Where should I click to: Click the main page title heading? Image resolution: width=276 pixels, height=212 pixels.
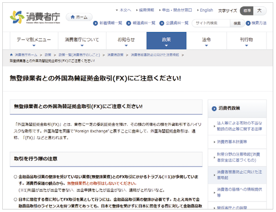[95, 78]
